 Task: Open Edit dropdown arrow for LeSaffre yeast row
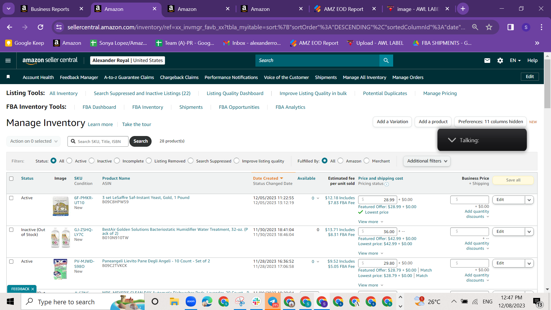click(x=529, y=200)
